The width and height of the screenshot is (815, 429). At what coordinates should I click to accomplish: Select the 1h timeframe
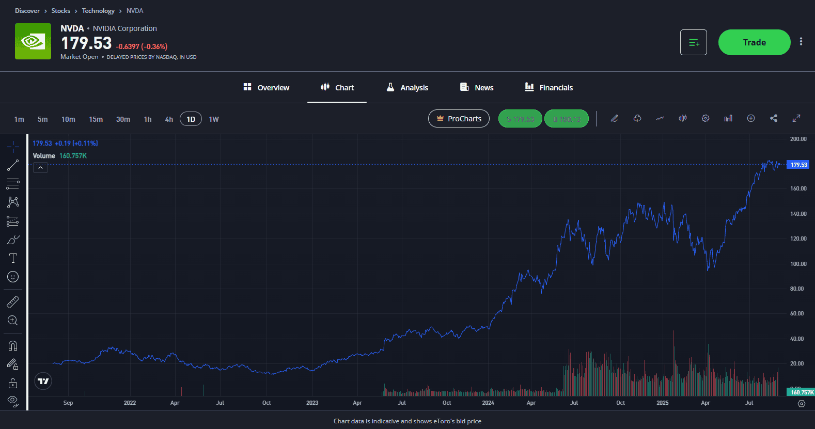point(148,119)
